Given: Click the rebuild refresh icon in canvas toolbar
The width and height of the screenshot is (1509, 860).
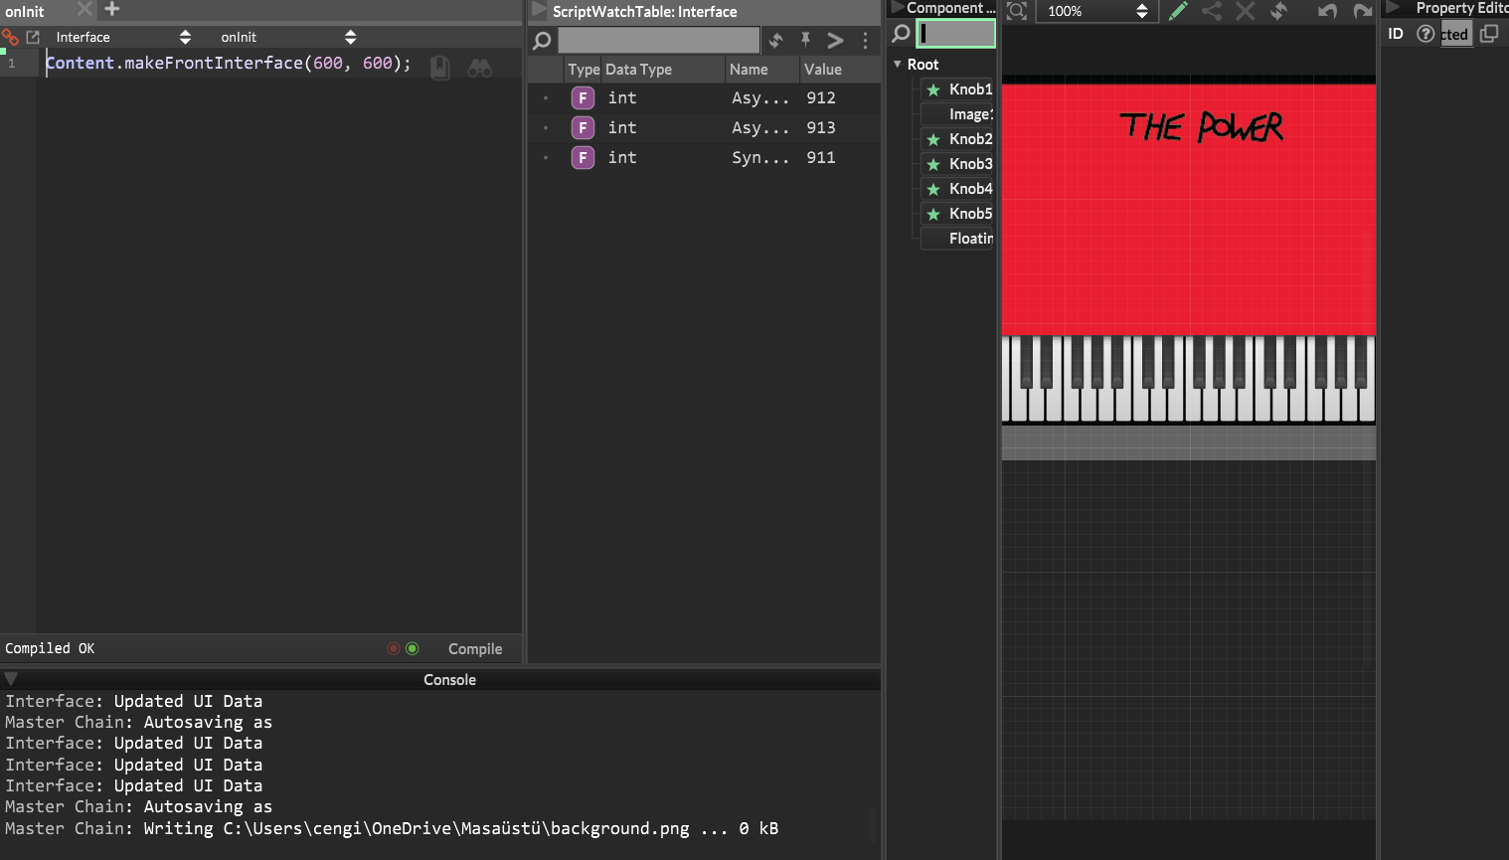Looking at the screenshot, I should point(1279,11).
